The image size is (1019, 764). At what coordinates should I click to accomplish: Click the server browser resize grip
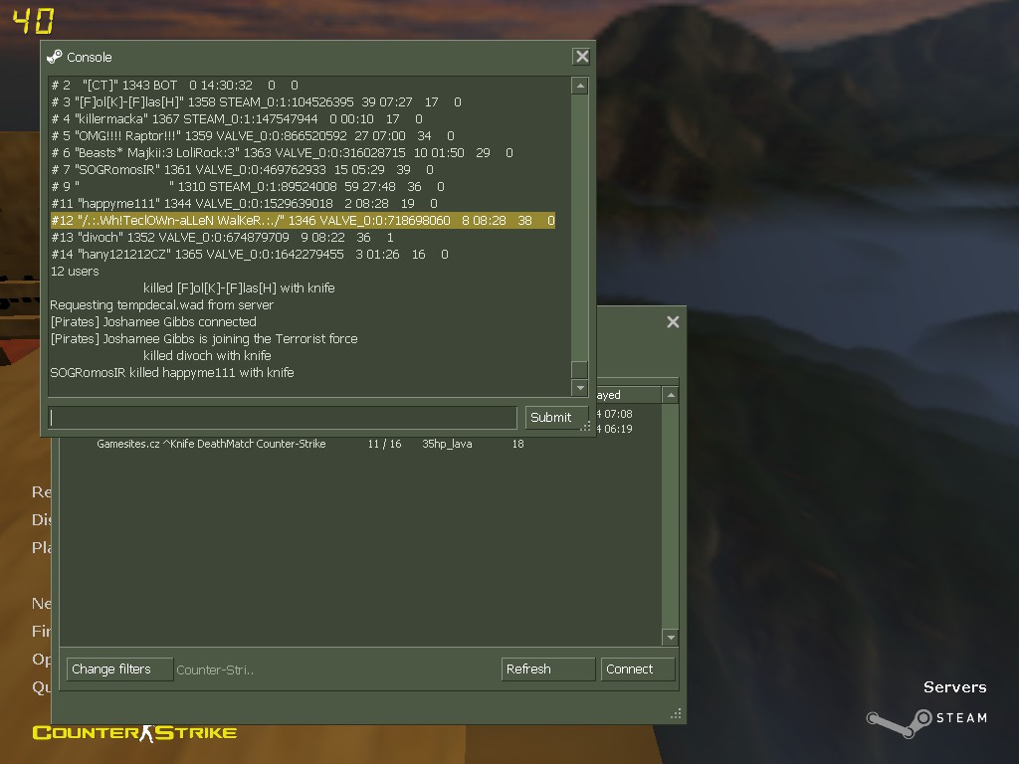pos(676,713)
